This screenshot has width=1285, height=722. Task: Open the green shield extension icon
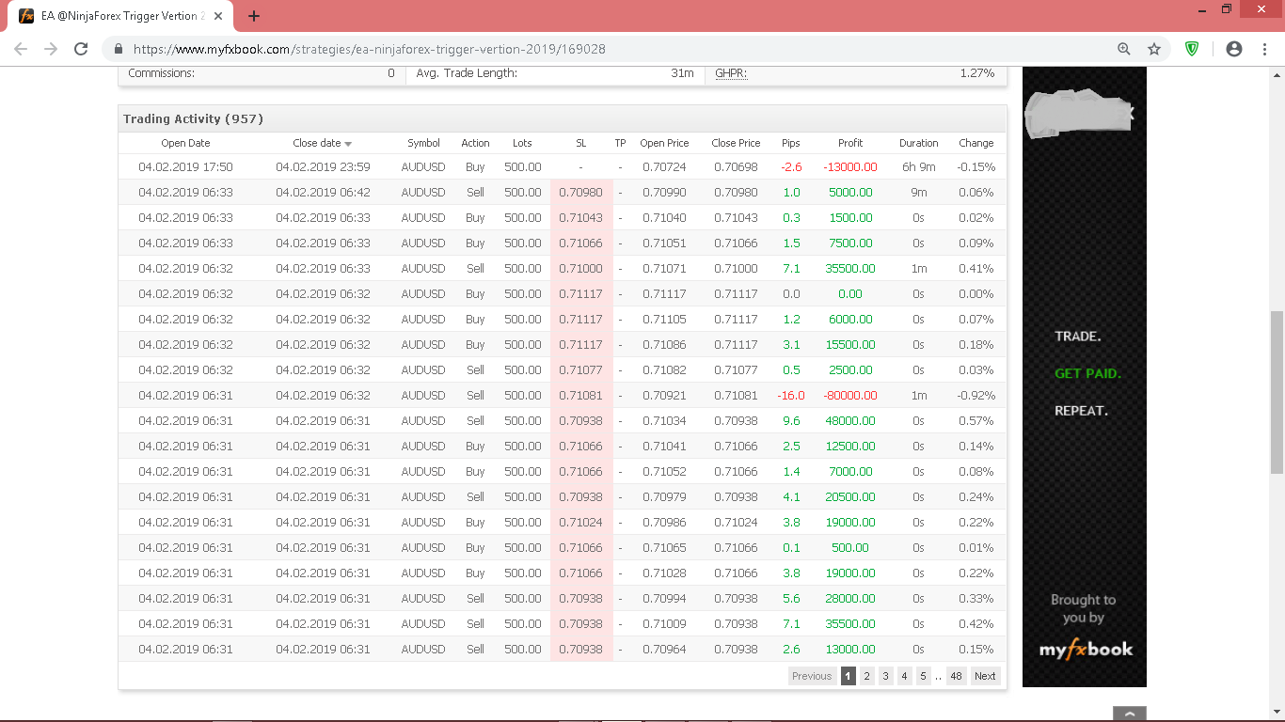click(x=1192, y=49)
